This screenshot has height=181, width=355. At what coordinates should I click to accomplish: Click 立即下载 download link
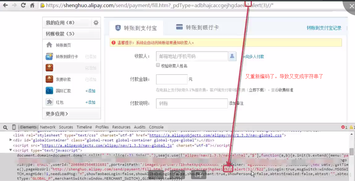coord(256,90)
